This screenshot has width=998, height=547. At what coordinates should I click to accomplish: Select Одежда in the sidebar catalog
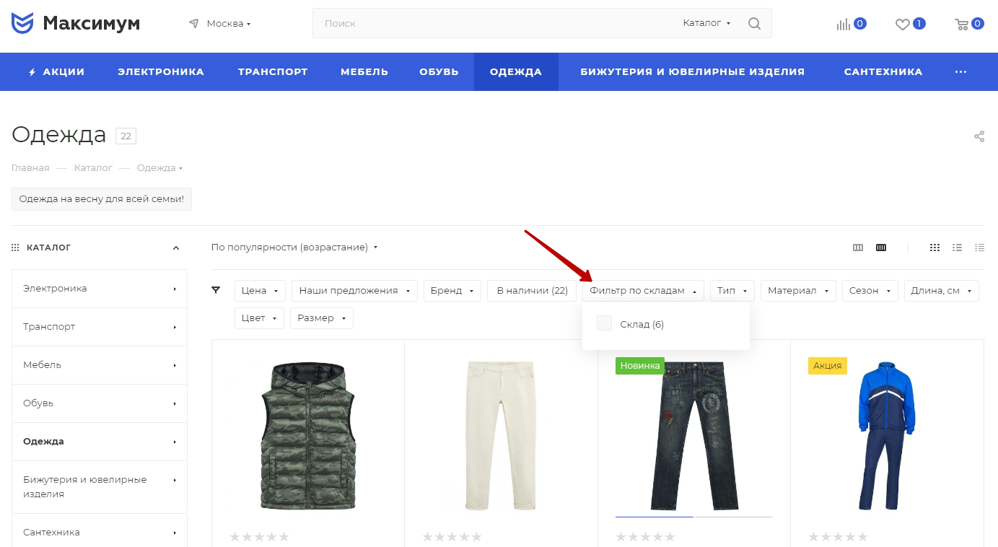click(100, 442)
